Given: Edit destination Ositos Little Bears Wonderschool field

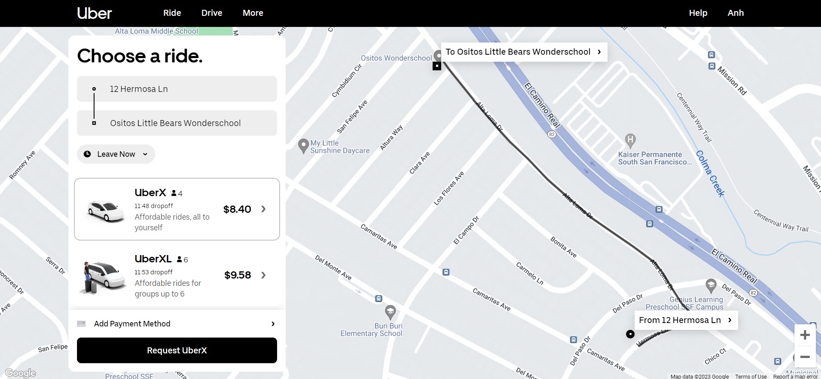Looking at the screenshot, I should 177,123.
